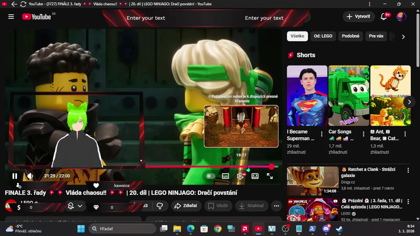Click the taskbar Hľadať search box
420x236 pixels.
122,229
